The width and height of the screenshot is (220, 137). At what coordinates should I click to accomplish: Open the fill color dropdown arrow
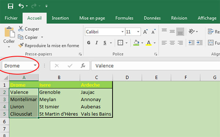[142, 43]
